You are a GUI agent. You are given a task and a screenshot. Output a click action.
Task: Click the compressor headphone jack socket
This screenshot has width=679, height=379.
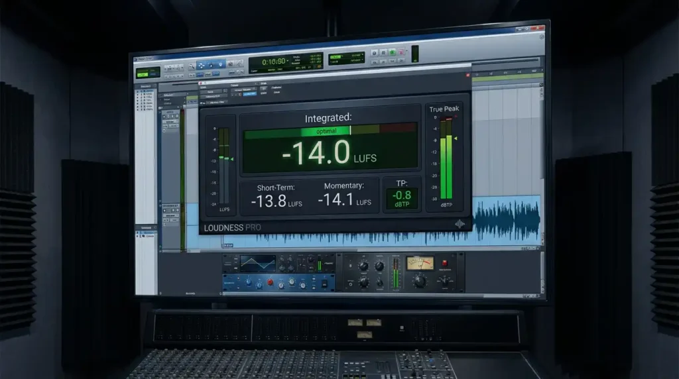pyautogui.click(x=351, y=284)
